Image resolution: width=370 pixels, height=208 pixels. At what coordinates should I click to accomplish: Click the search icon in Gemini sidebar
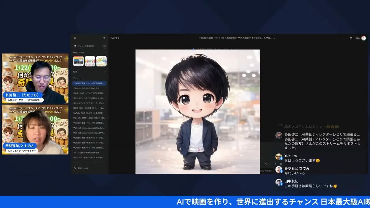click(104, 38)
